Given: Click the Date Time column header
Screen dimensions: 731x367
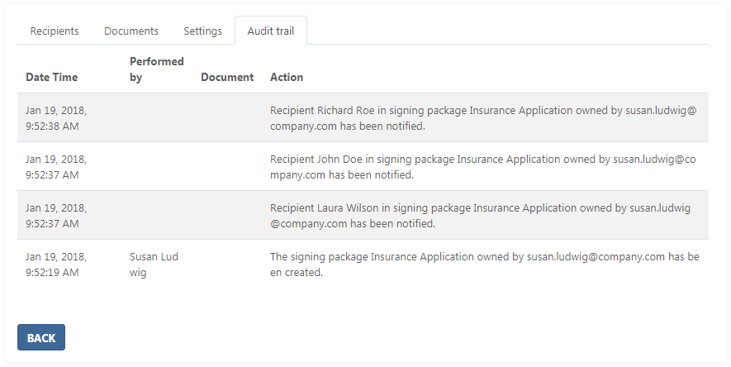Looking at the screenshot, I should [51, 77].
